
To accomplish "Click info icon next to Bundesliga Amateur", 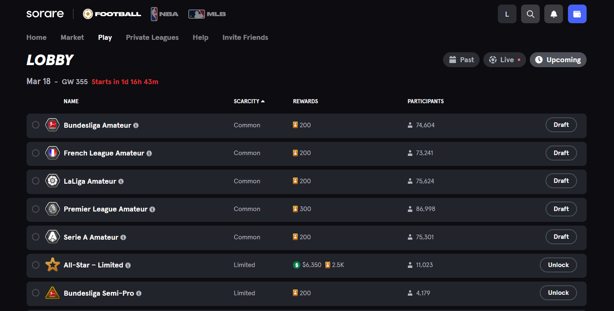I will [136, 125].
